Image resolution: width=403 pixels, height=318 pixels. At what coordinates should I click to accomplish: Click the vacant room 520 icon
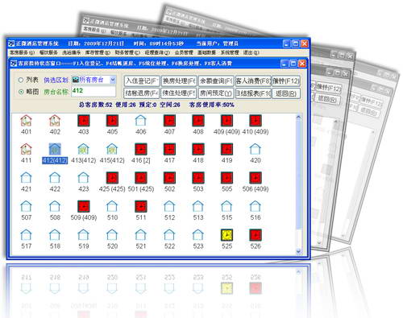pos(112,235)
